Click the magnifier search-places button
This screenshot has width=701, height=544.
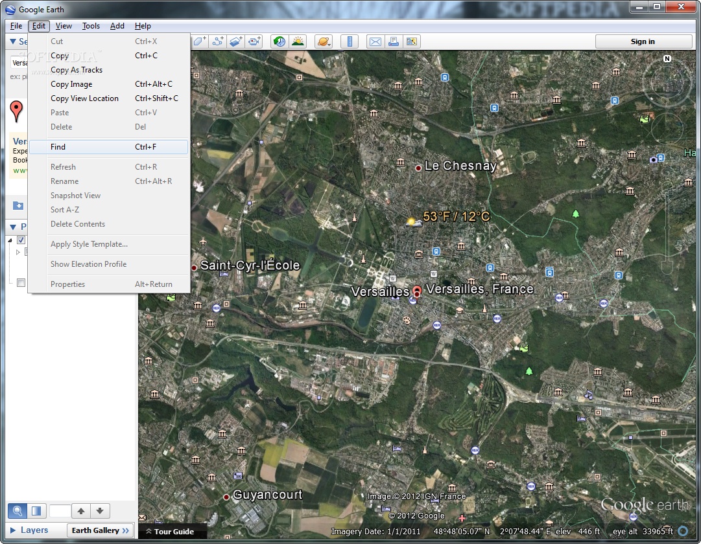(18, 510)
